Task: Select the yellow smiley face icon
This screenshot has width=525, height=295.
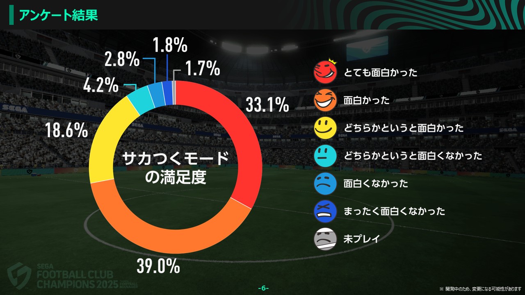Action: click(x=325, y=128)
